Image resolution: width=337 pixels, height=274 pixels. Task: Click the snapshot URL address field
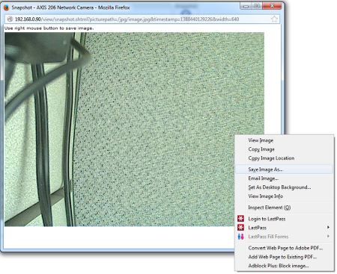pos(142,19)
